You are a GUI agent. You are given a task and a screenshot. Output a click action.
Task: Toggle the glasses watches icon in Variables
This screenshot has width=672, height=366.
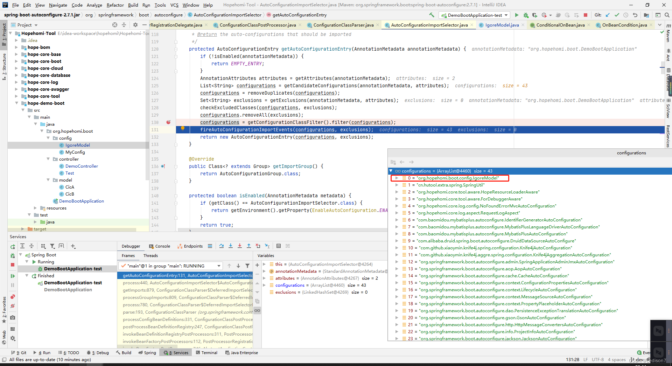tap(257, 310)
